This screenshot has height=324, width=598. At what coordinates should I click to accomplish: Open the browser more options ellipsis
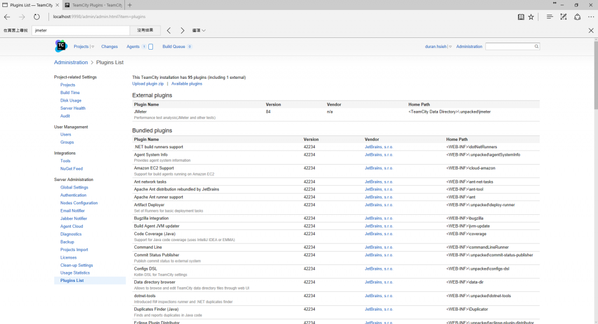591,17
